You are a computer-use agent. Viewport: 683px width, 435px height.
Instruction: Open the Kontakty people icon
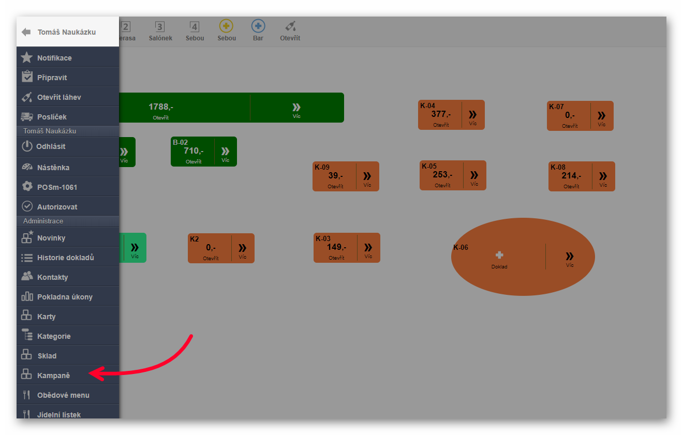click(27, 277)
